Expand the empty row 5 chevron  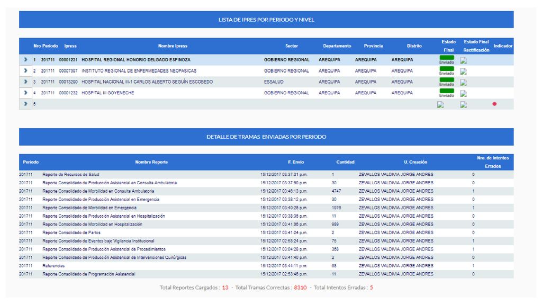[25, 104]
